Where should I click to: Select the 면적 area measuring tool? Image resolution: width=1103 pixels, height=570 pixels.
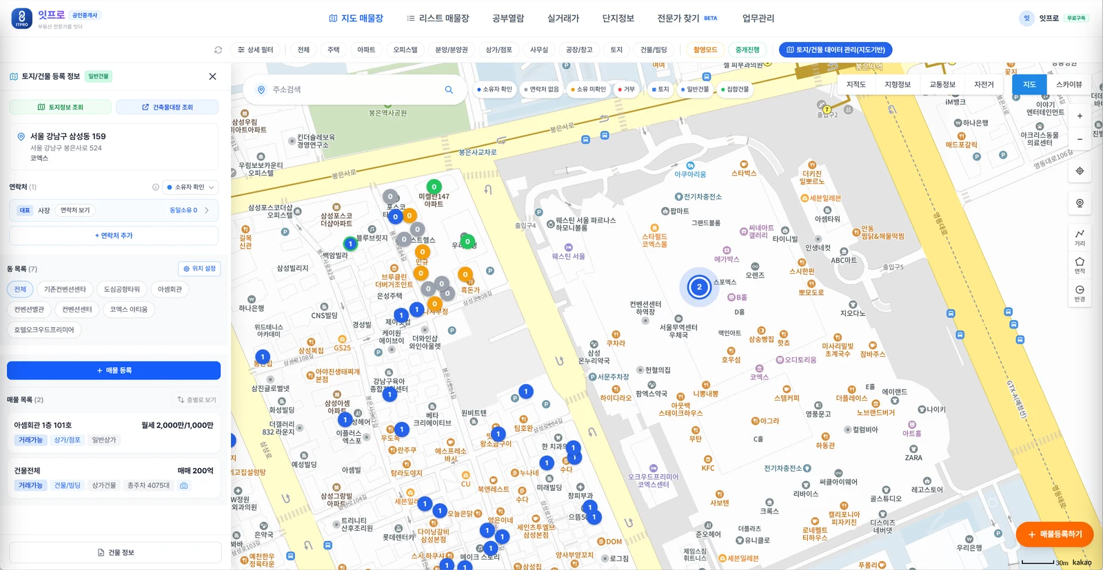pos(1080,265)
